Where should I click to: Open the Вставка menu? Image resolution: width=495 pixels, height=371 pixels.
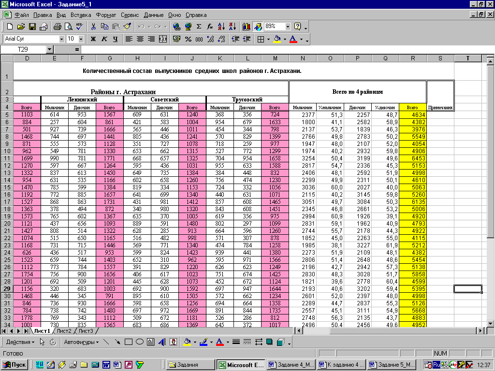[81, 15]
